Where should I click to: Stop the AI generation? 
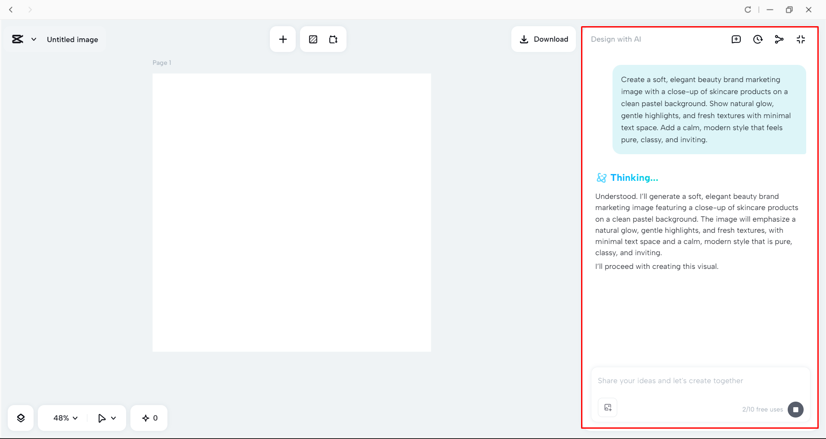(795, 409)
